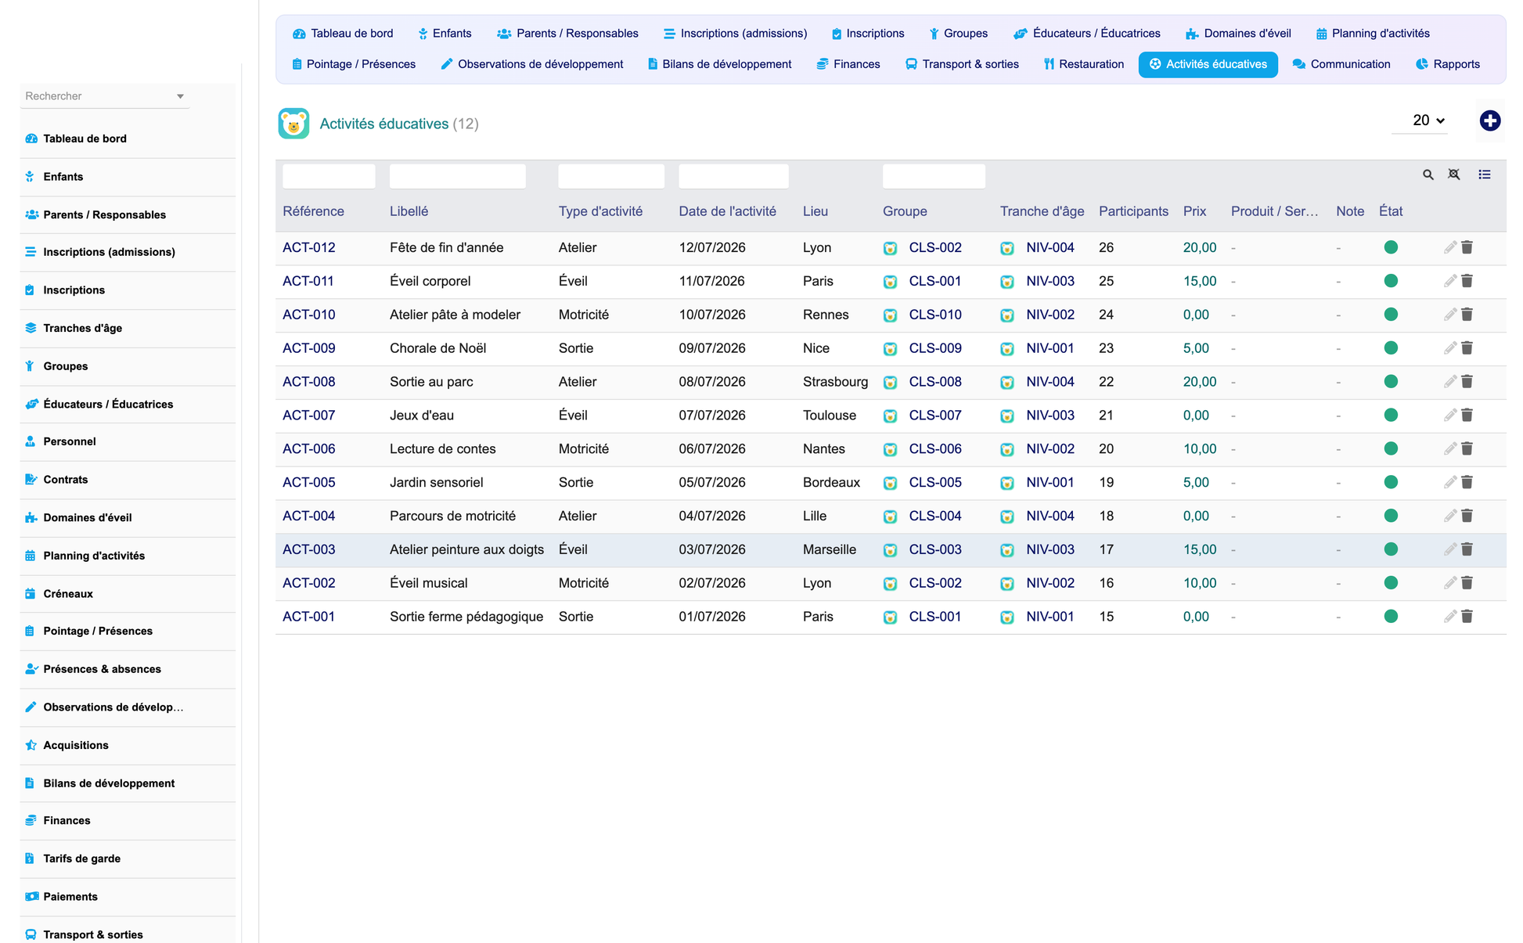Toggle the green status dot of ACT-006
Screen dimensions: 1523x943
1391,448
